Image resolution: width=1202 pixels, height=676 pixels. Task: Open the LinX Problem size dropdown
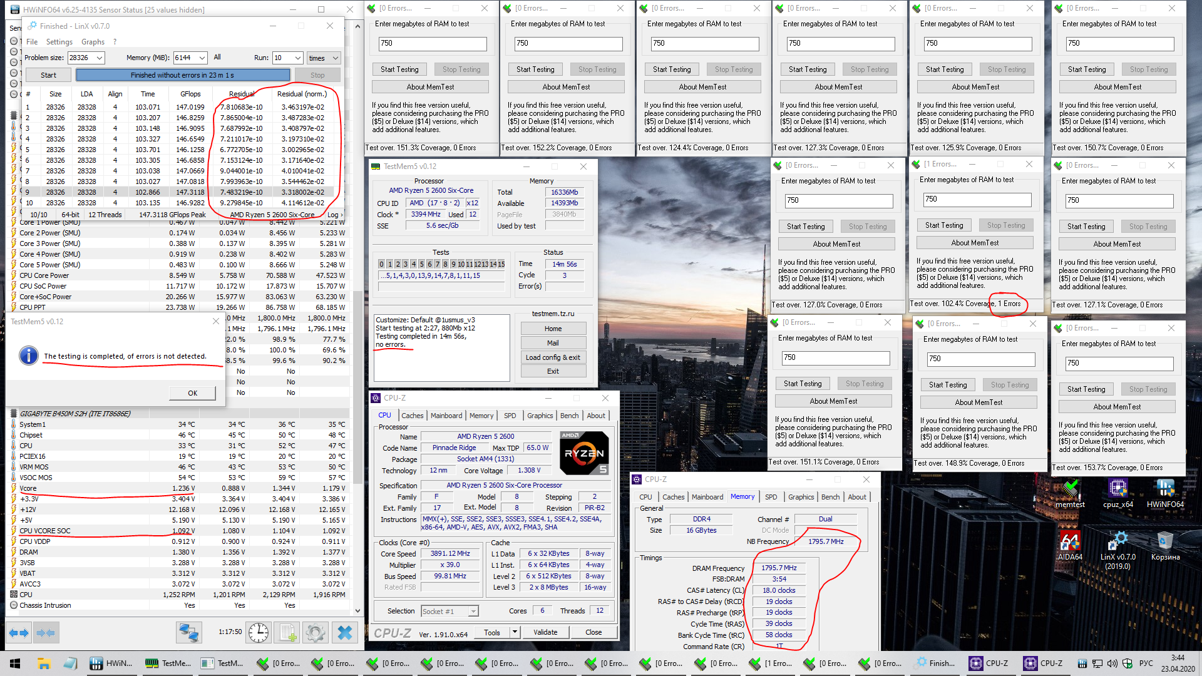100,58
